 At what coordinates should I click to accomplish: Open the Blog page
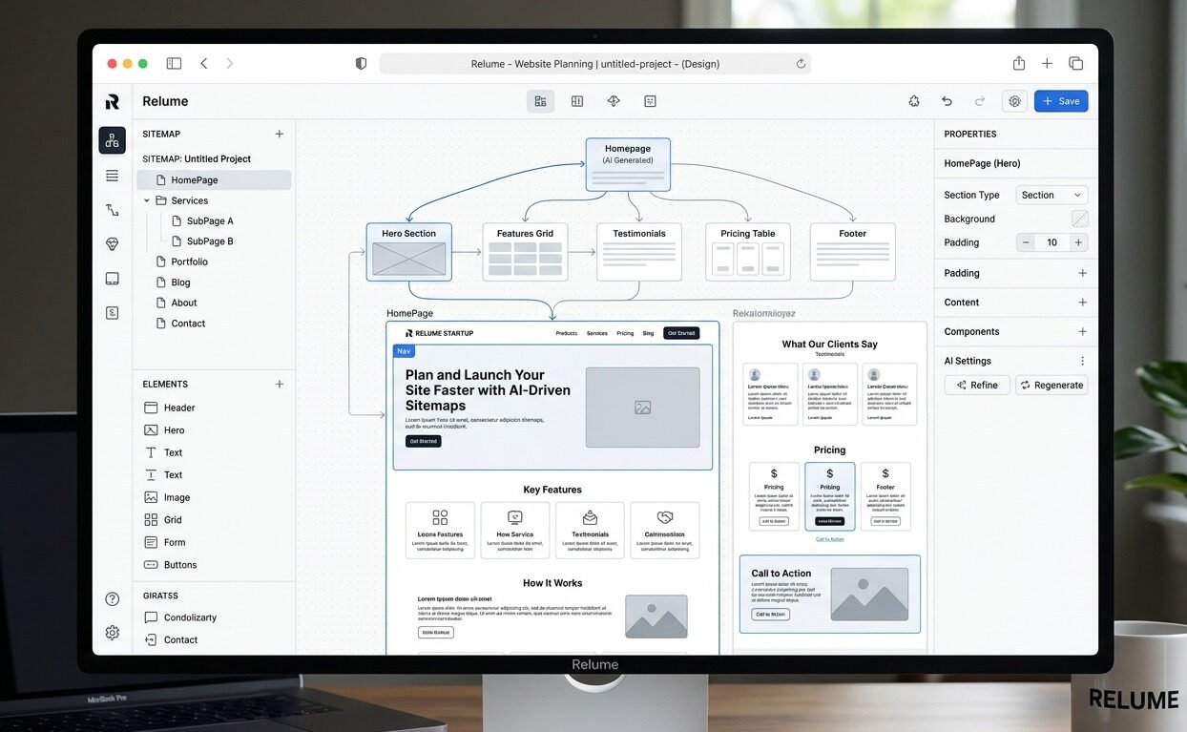(x=173, y=282)
